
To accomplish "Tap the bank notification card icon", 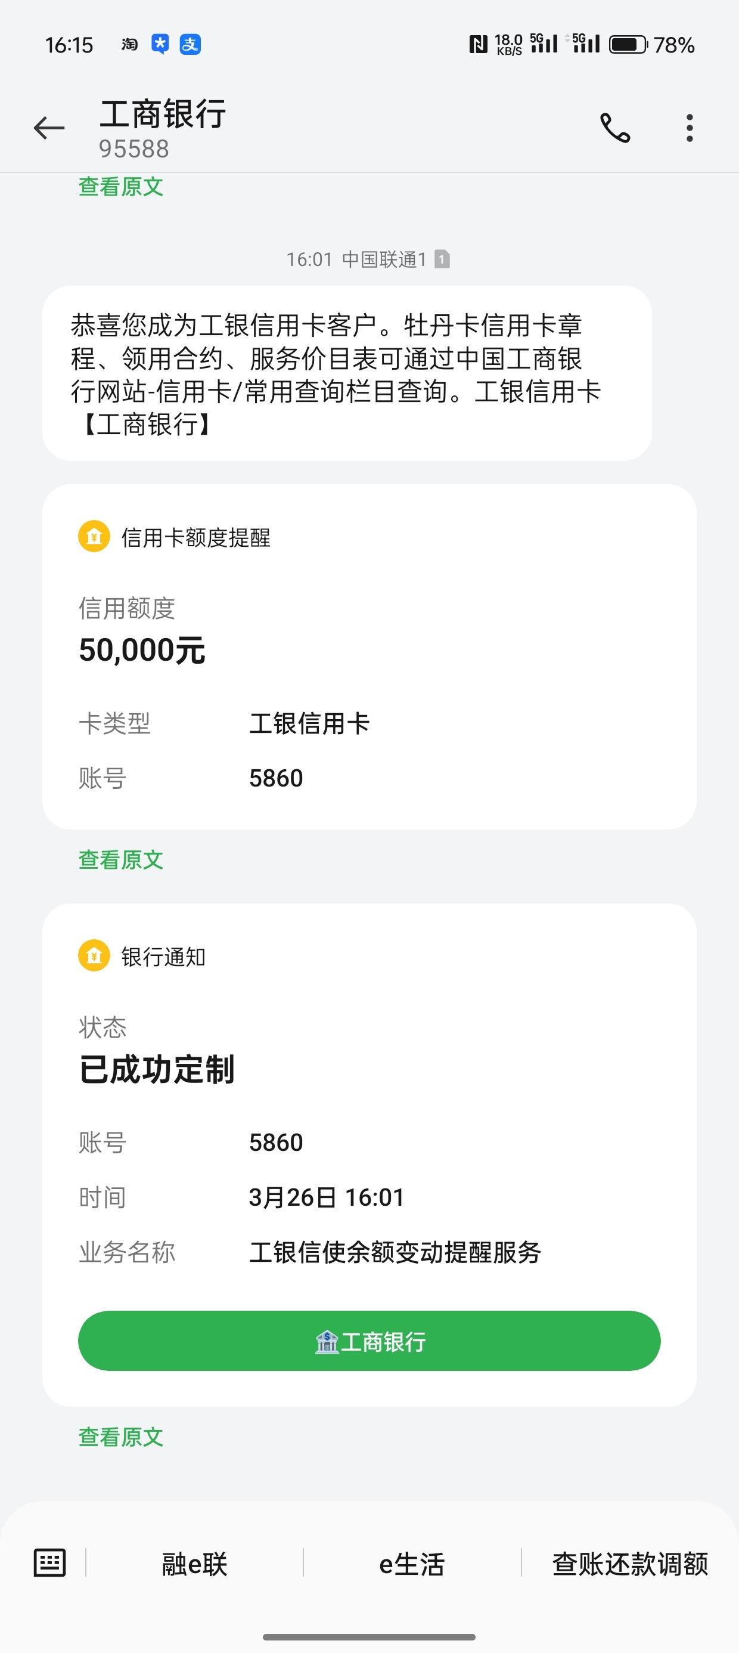I will tap(94, 955).
